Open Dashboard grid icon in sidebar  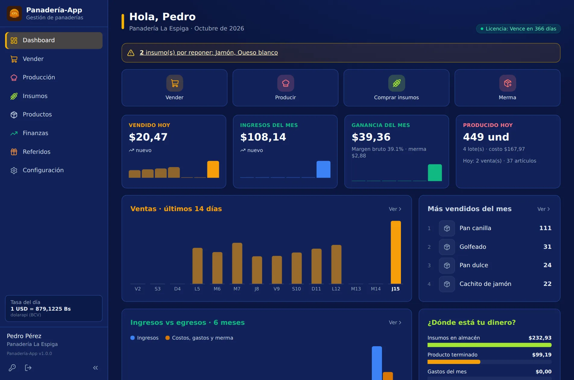click(14, 40)
